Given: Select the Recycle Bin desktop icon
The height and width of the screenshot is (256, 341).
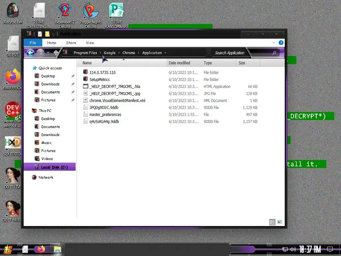Looking at the screenshot, I should [x=13, y=13].
